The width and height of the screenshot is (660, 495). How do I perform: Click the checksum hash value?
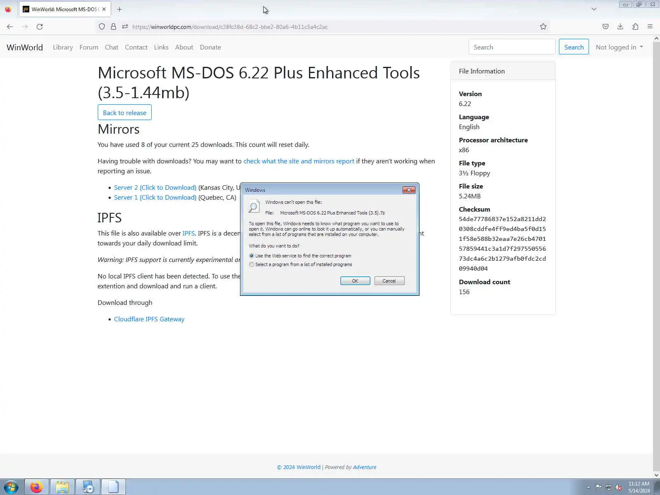502,244
